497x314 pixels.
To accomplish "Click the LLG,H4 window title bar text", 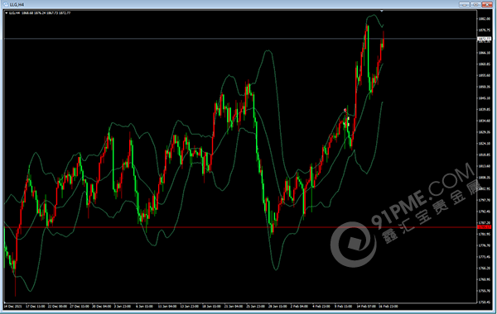I will [x=17, y=5].
